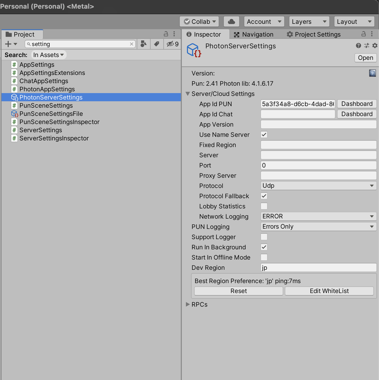Click script icon of AppSettings
379x380 pixels.
pyautogui.click(x=14, y=65)
